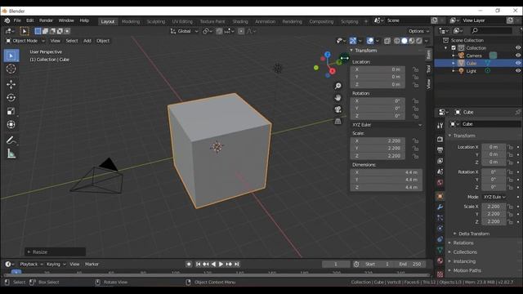Pick the Rotate tool in toolbar
The height and width of the screenshot is (294, 523).
[11, 98]
